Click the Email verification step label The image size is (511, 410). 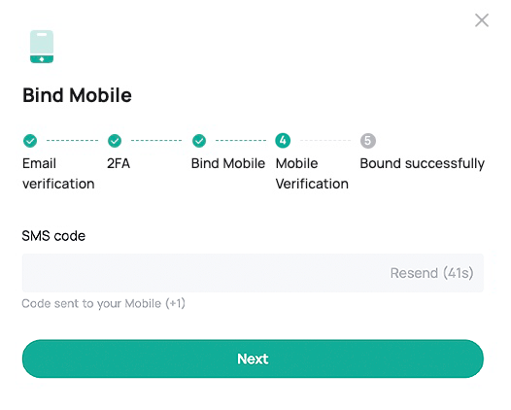[x=58, y=174]
